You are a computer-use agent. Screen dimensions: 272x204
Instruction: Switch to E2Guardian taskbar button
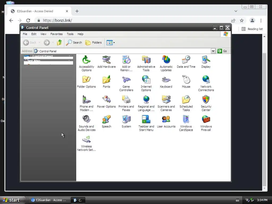coord(49,200)
